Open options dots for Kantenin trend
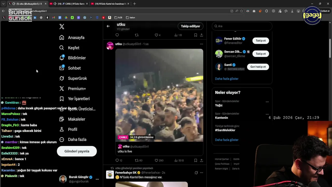This screenshot has width=332, height=187. point(267,114)
